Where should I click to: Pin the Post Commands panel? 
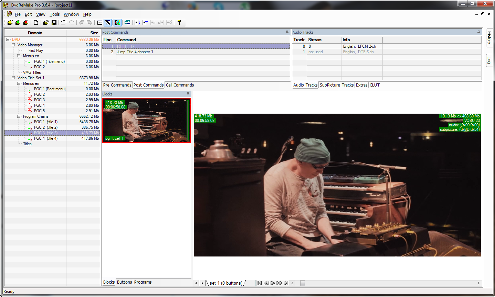click(x=287, y=32)
